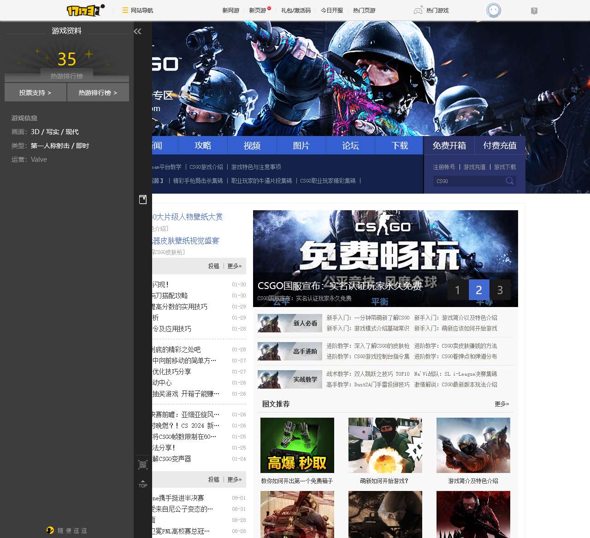Select the active slide 2 indicator
This screenshot has height=538, width=590.
[478, 290]
